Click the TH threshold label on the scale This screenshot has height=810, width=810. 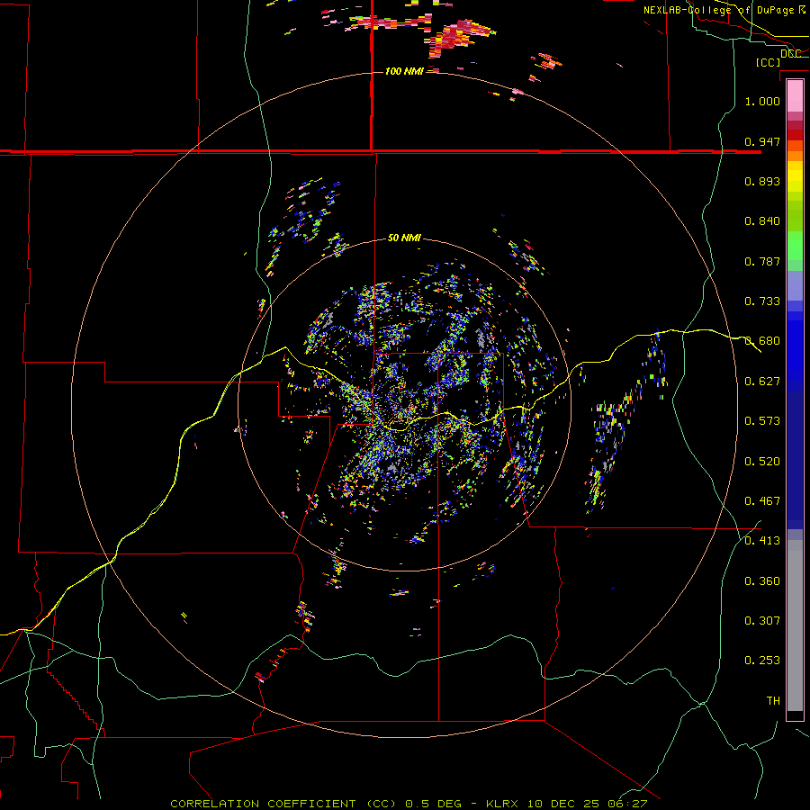(x=773, y=701)
